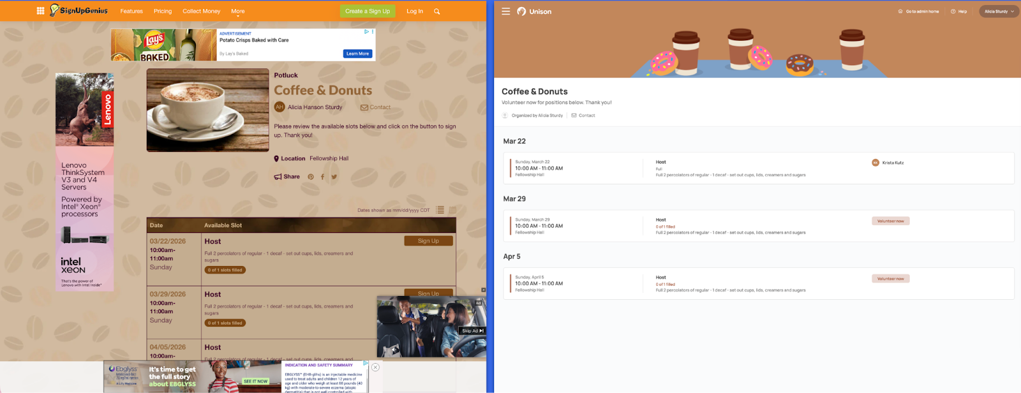Sign up for the 03/22/2026 Host slot

pyautogui.click(x=428, y=241)
